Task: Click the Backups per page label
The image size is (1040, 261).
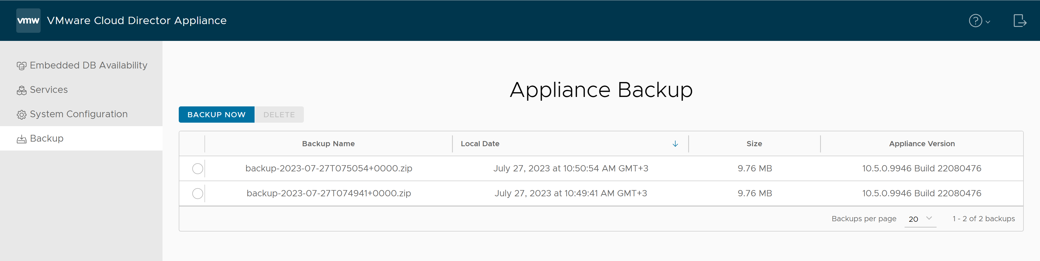Action: coord(864,219)
